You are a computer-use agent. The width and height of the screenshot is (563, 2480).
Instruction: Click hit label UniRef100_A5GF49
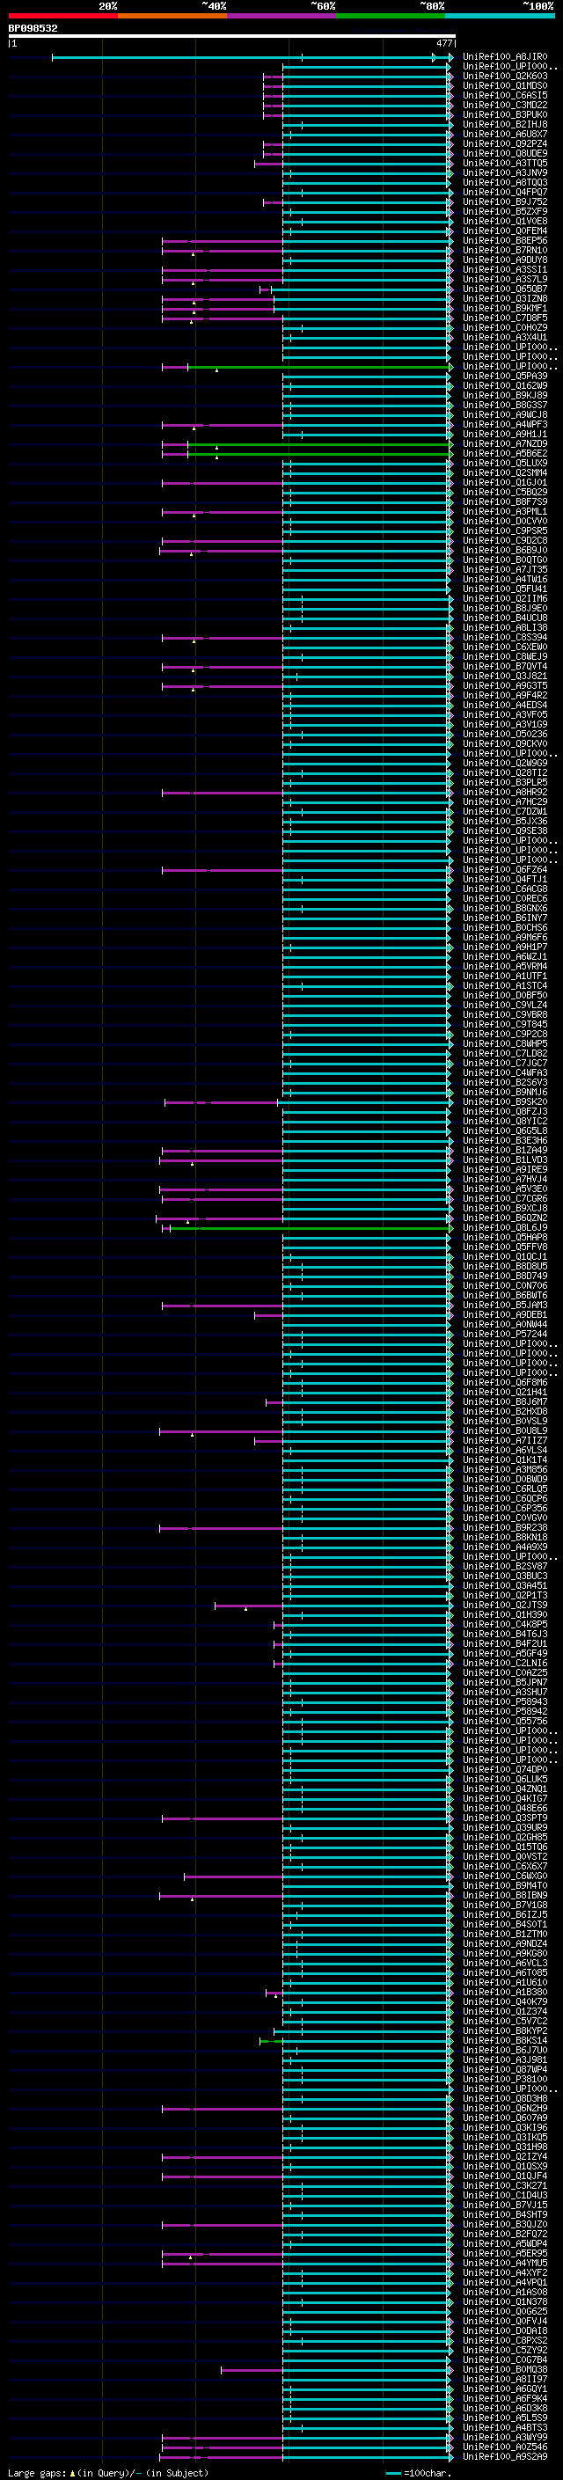pos(504,1653)
